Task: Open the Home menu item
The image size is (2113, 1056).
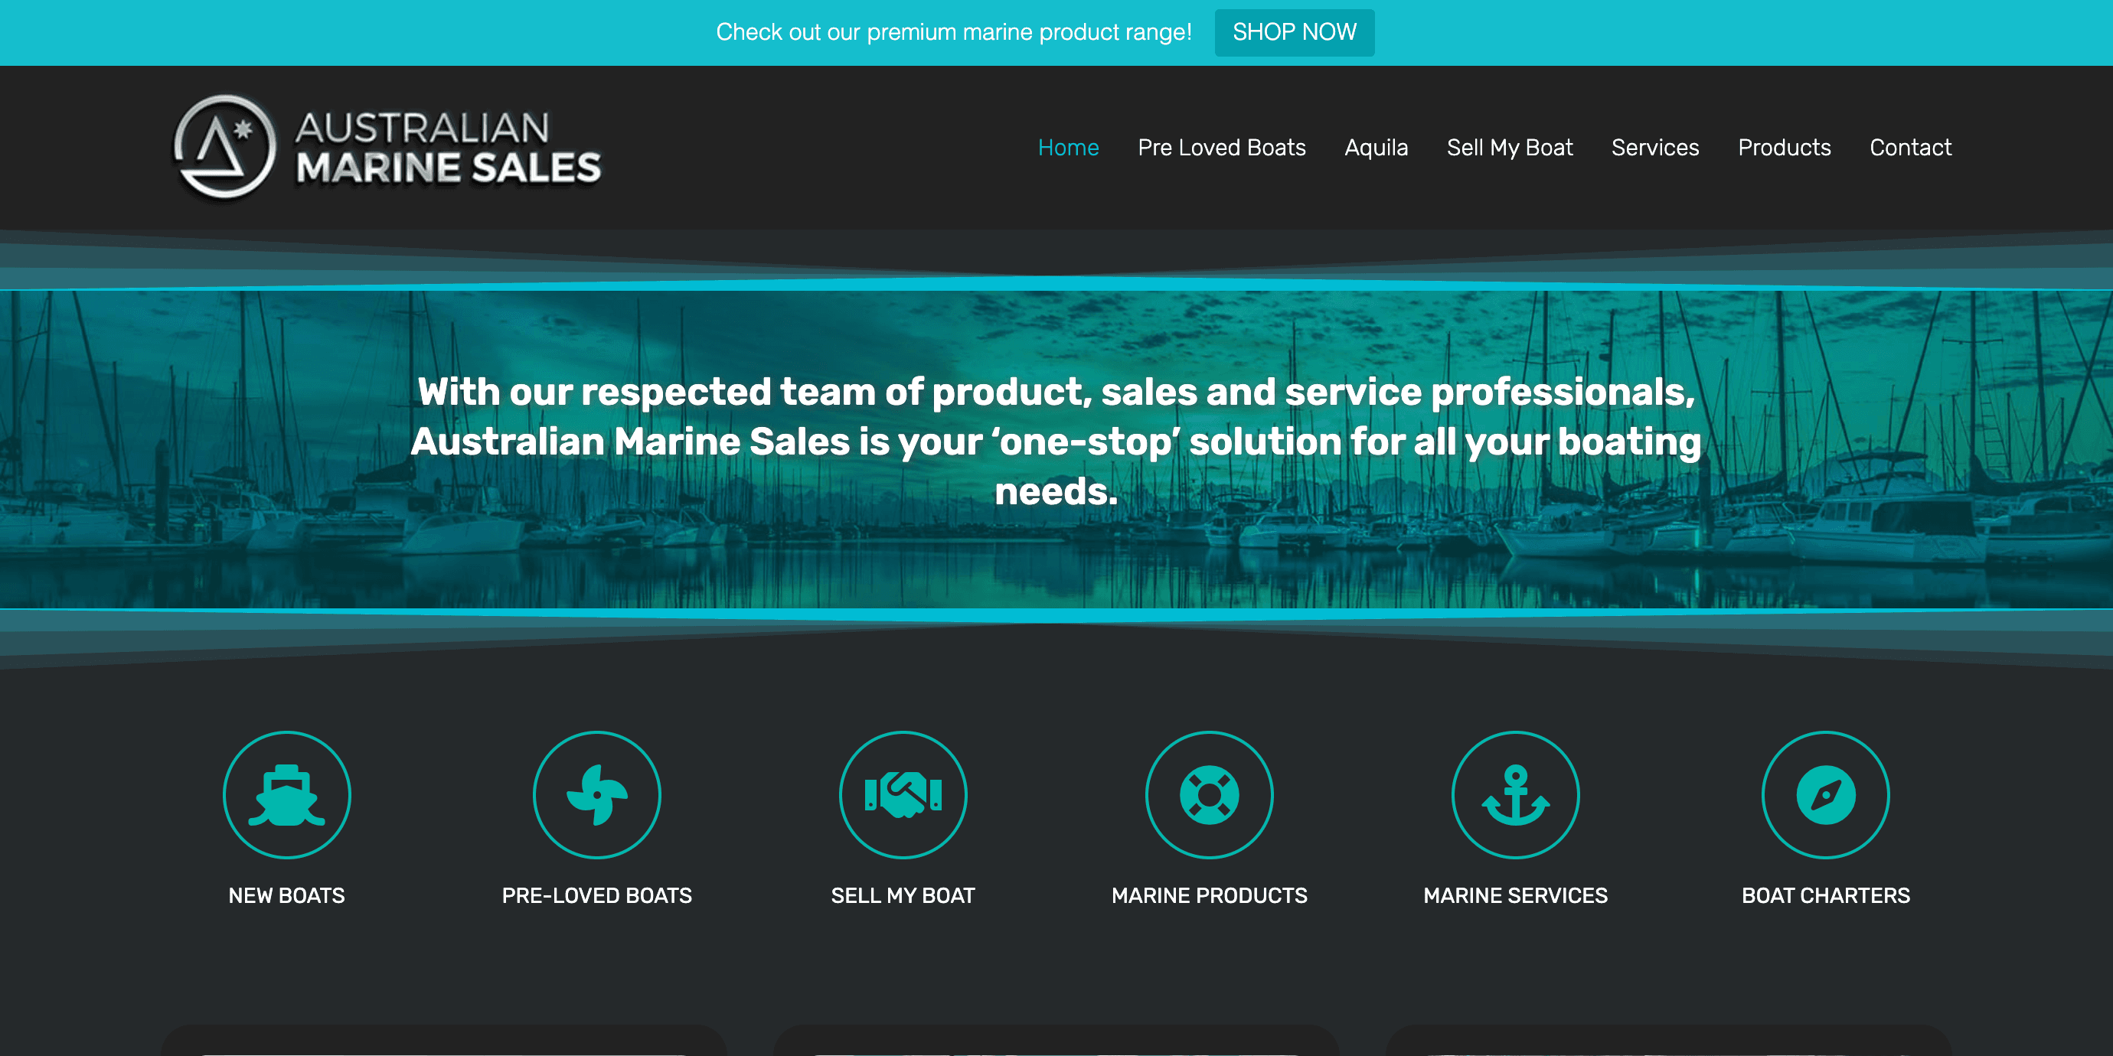Action: (x=1068, y=148)
